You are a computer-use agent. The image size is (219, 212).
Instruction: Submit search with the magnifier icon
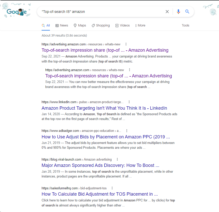(x=187, y=12)
